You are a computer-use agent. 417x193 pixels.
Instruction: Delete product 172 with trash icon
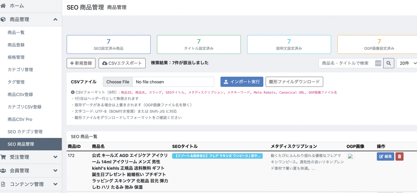[x=399, y=156]
